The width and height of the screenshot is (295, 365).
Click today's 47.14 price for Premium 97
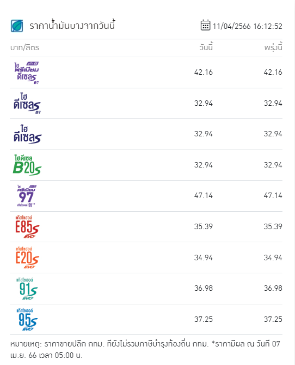[x=204, y=195]
